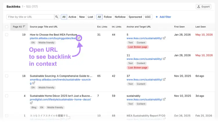Click How to Choose the Best IKEA Furniture title
Image resolution: width=218 pixels, height=122 pixels.
[53, 35]
